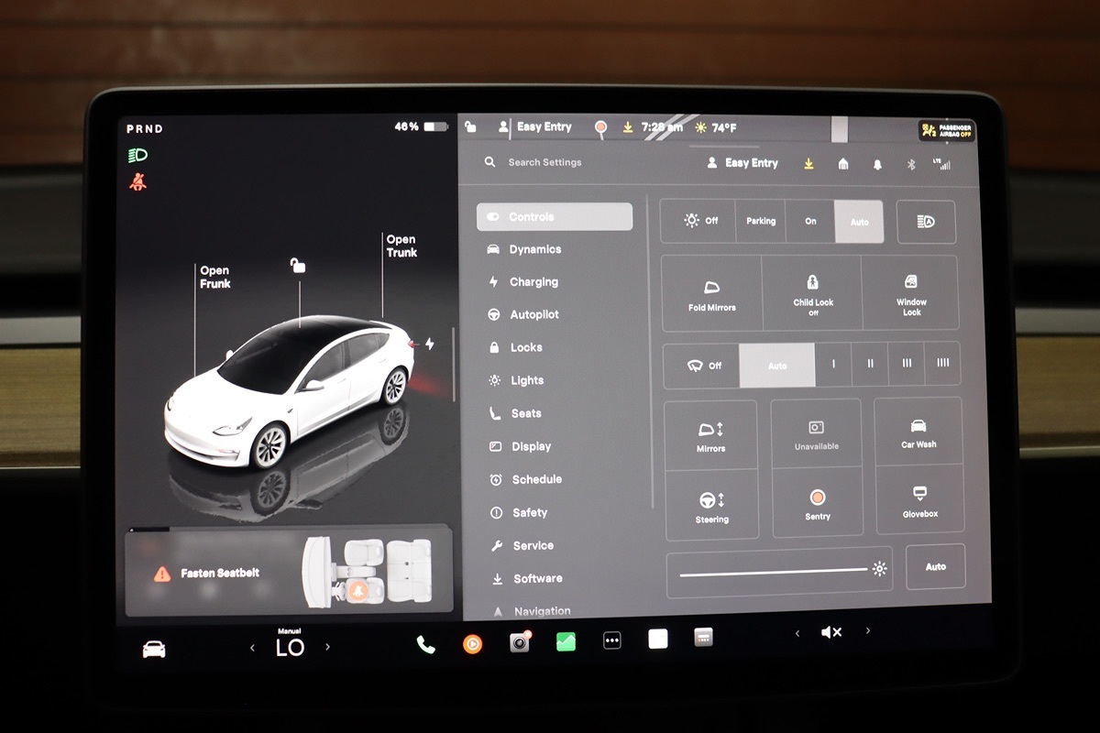Toggle auto high beam headlight button
Screen dimensions: 1100x733
click(926, 222)
